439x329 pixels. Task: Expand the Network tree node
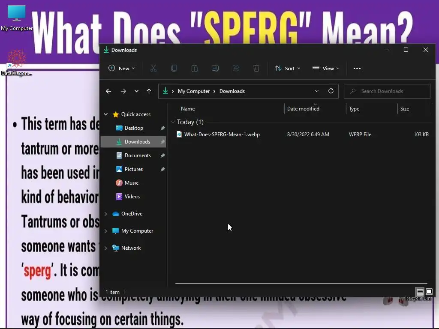tap(106, 248)
